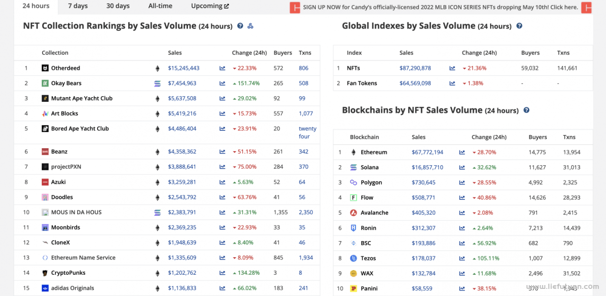Click NFTs buyers value 59,032
The height and width of the screenshot is (296, 606).
point(530,68)
